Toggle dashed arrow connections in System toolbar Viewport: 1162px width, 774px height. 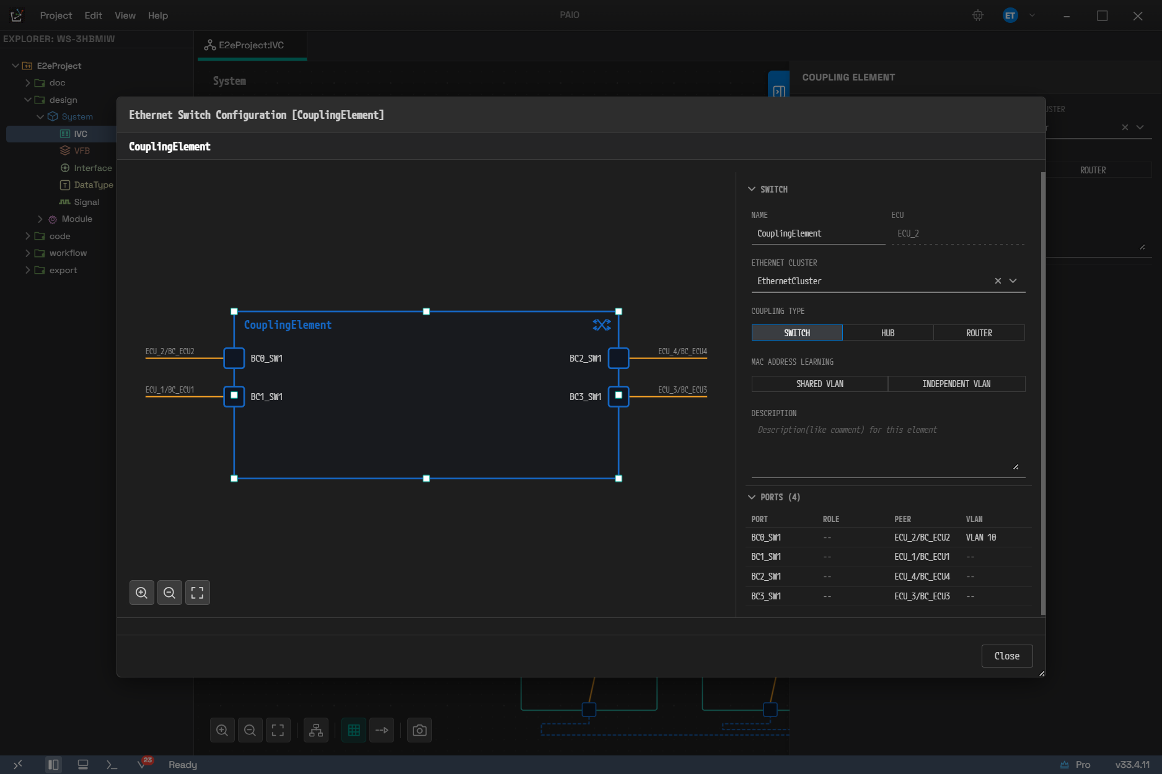[382, 730]
